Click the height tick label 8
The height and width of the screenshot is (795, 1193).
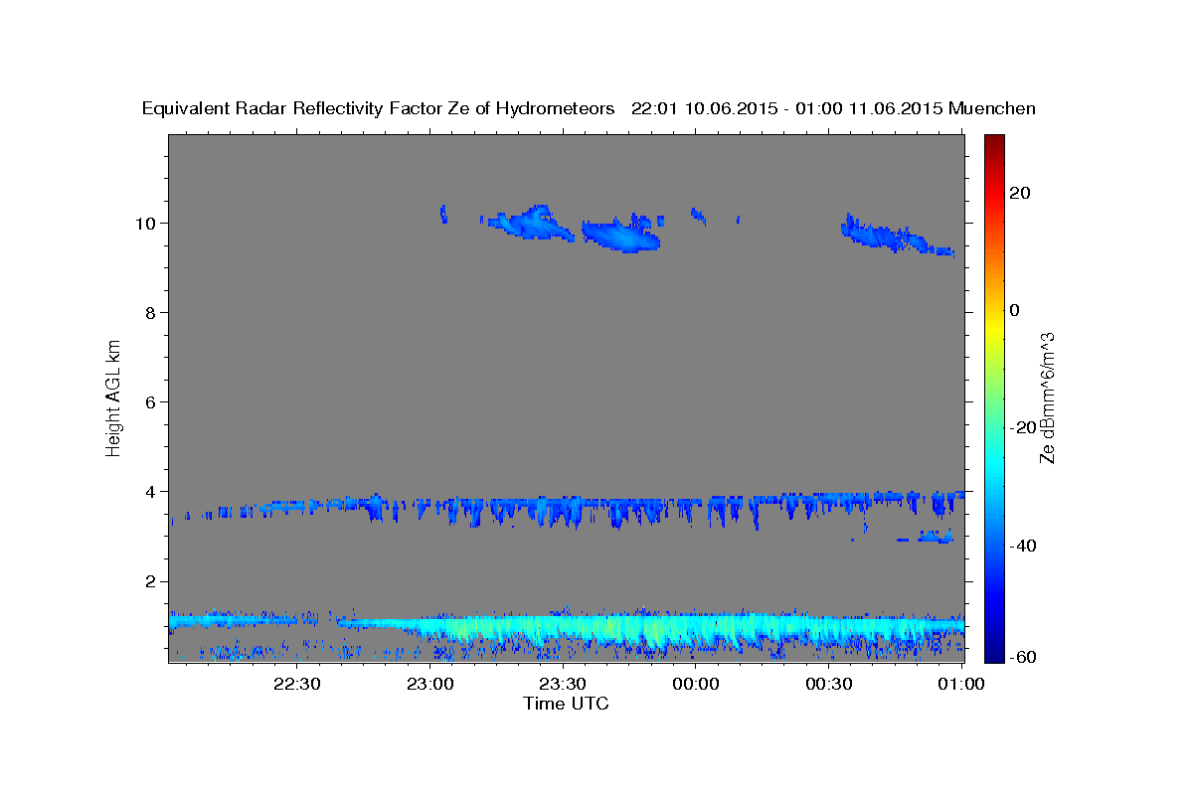tap(153, 312)
